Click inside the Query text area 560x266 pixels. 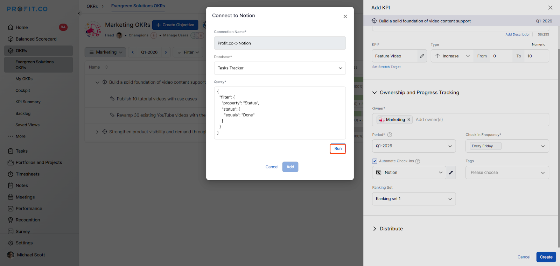point(280,113)
